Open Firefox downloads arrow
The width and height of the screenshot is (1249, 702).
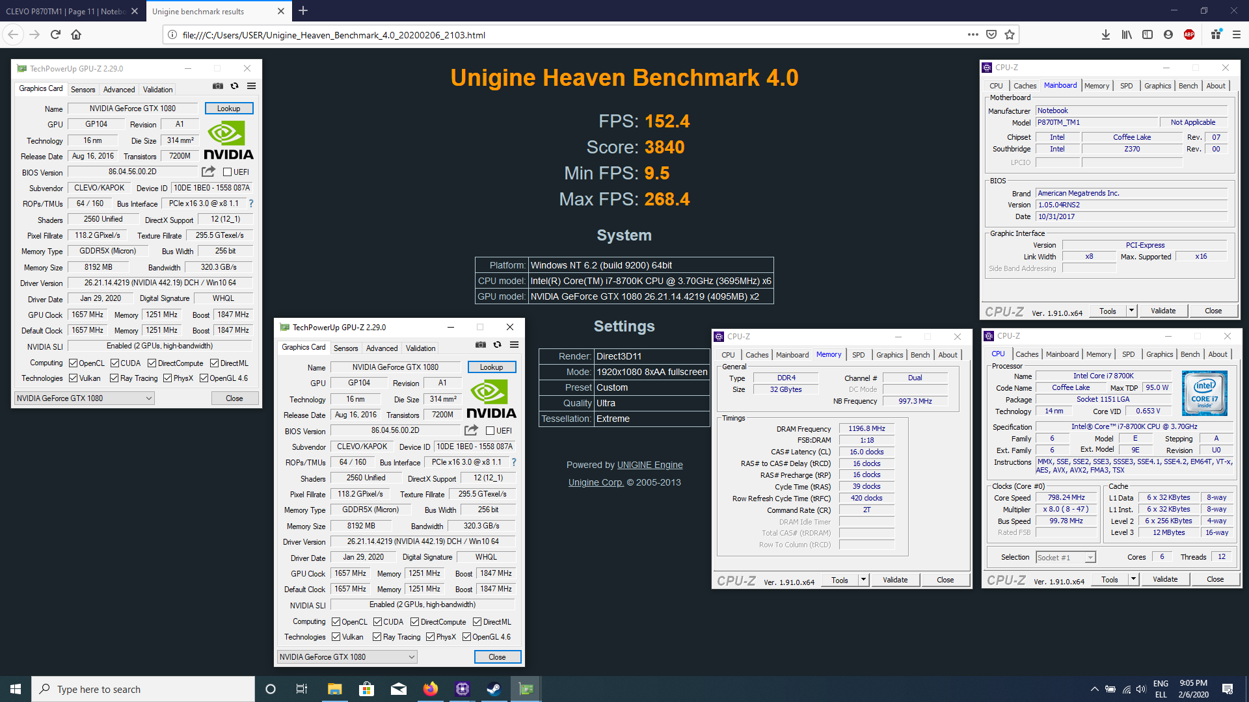(x=1105, y=34)
